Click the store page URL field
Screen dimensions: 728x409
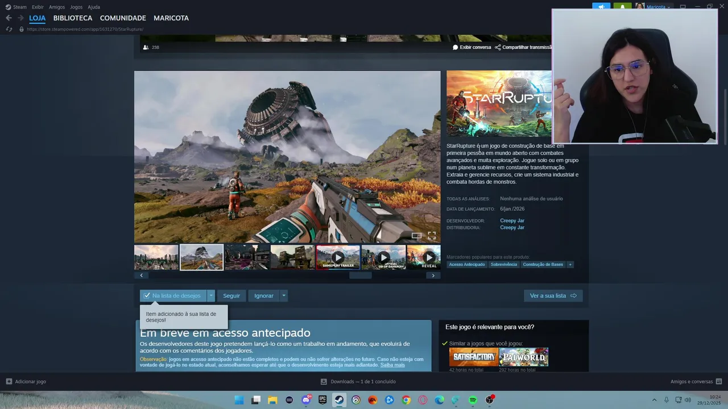(x=85, y=29)
